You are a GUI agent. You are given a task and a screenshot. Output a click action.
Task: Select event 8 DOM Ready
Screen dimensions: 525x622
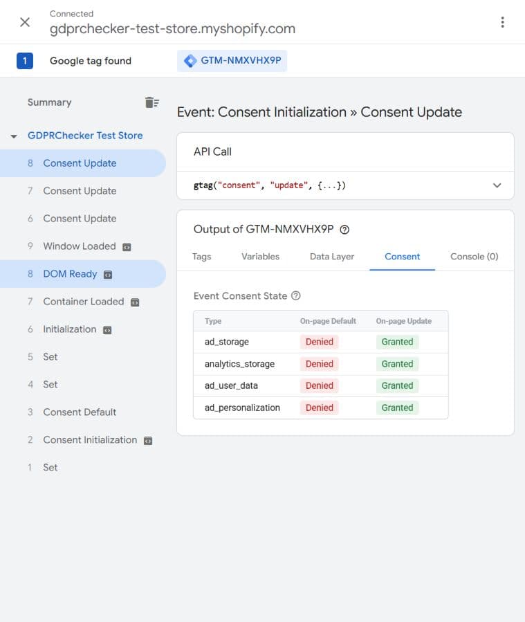[x=83, y=274]
